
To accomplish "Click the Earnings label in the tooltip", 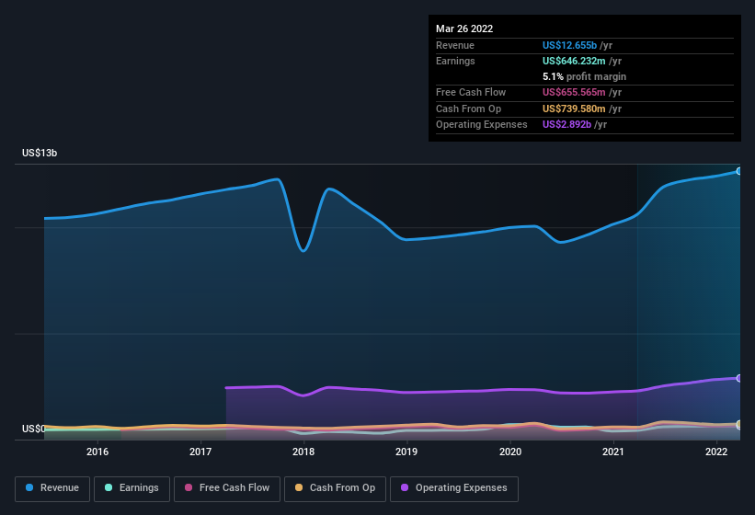I will 455,61.
